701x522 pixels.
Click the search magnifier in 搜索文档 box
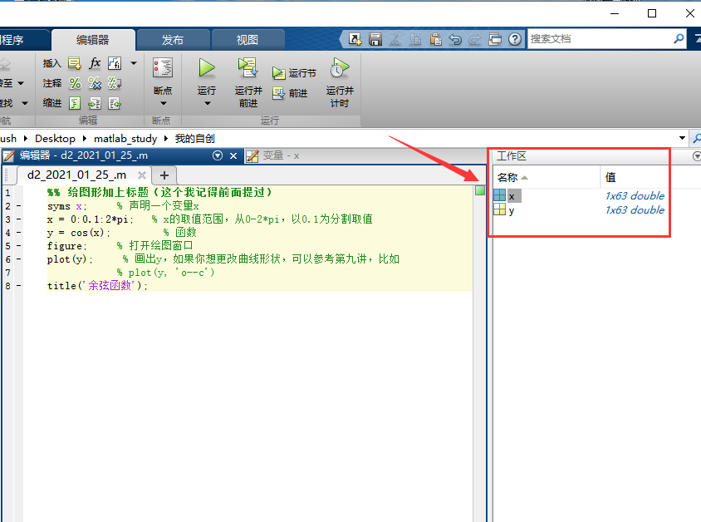pos(679,39)
